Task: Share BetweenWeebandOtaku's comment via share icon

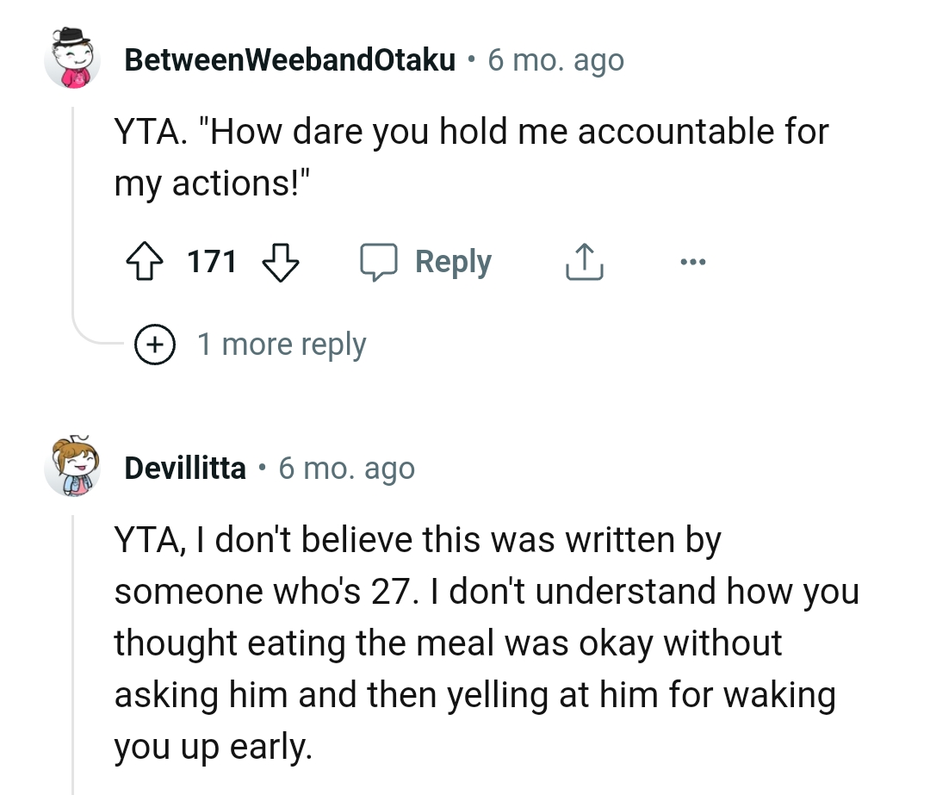Action: [x=584, y=262]
